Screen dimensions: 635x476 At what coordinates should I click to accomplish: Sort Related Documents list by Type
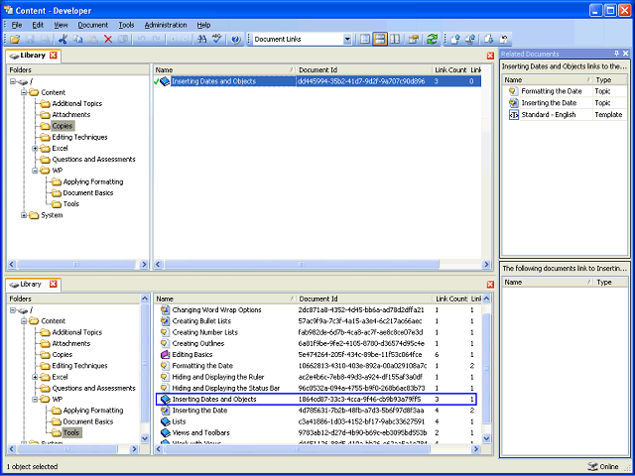pyautogui.click(x=611, y=80)
